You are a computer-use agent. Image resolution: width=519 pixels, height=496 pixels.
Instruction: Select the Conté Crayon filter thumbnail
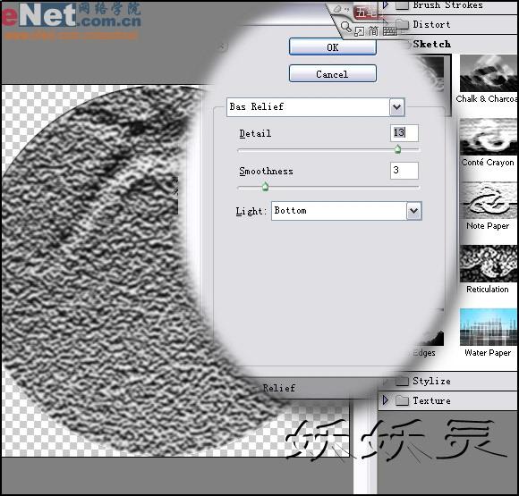coord(489,137)
